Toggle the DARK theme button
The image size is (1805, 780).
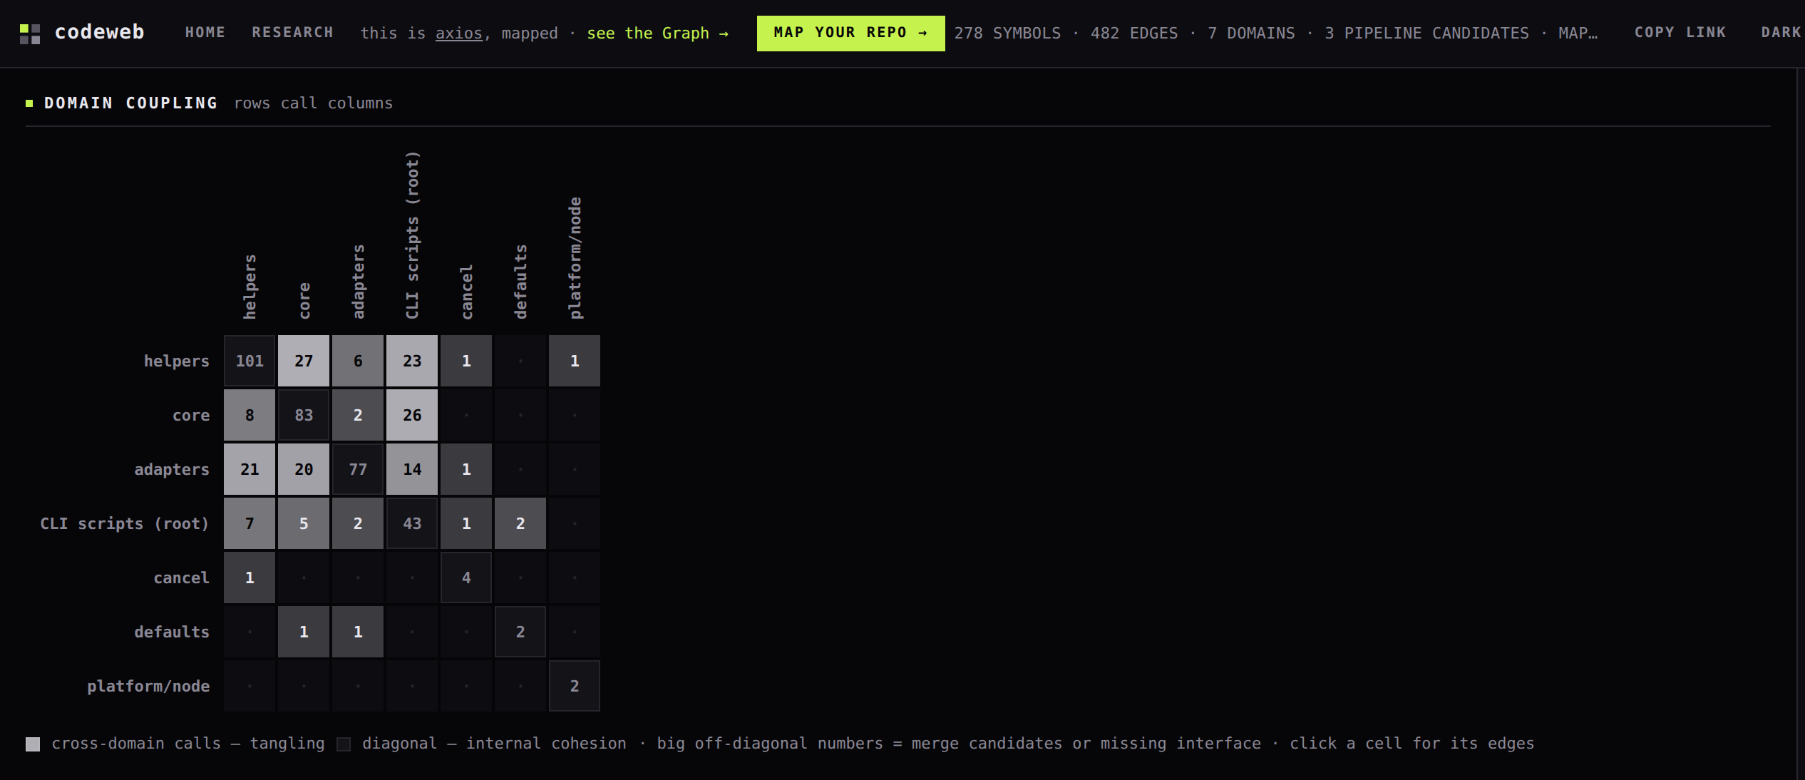point(1781,33)
